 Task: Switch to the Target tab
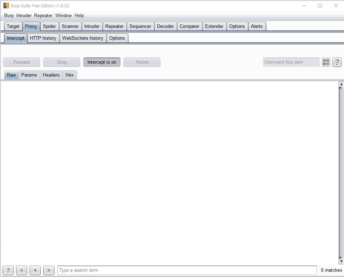(13, 26)
